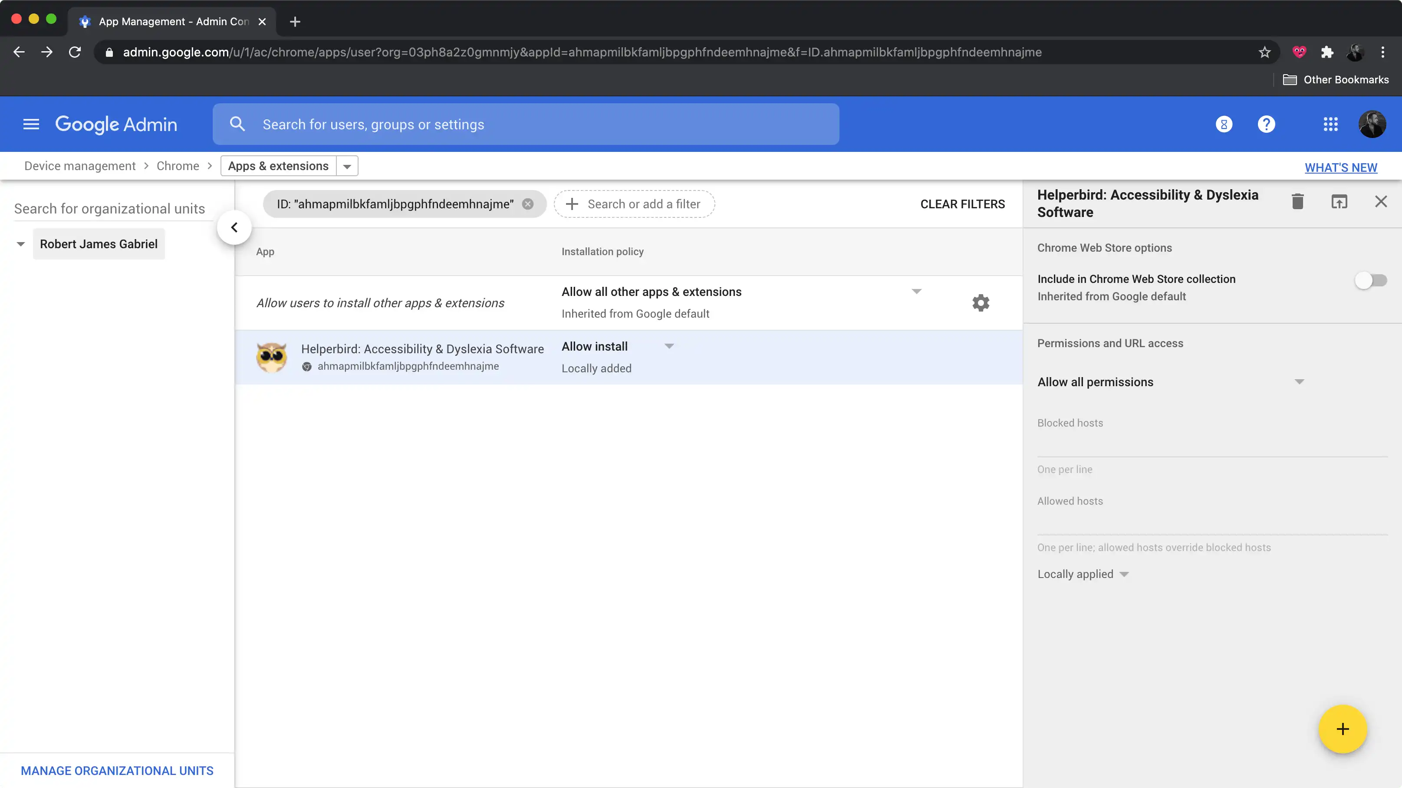Go back in browser history
The height and width of the screenshot is (788, 1402).
19,52
